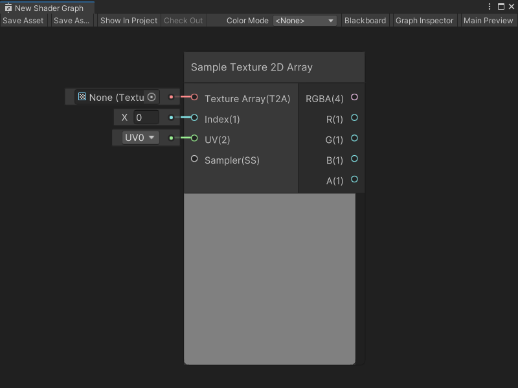The image size is (518, 388).
Task: Click the R(1) output port
Action: [354, 118]
